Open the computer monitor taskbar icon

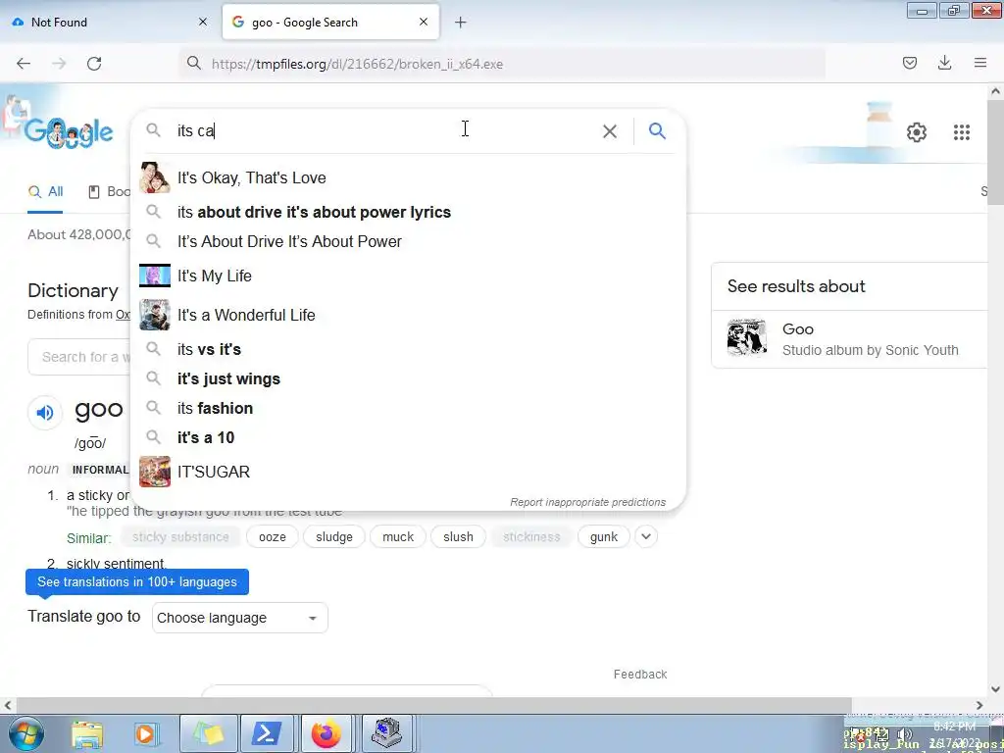click(386, 733)
